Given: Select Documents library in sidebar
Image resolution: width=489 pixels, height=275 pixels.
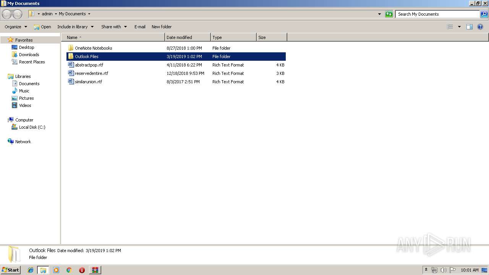Looking at the screenshot, I should click(x=29, y=84).
